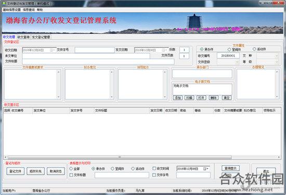
Task: Expand the 文种 dropdown
Action: pyautogui.click(x=277, y=56)
